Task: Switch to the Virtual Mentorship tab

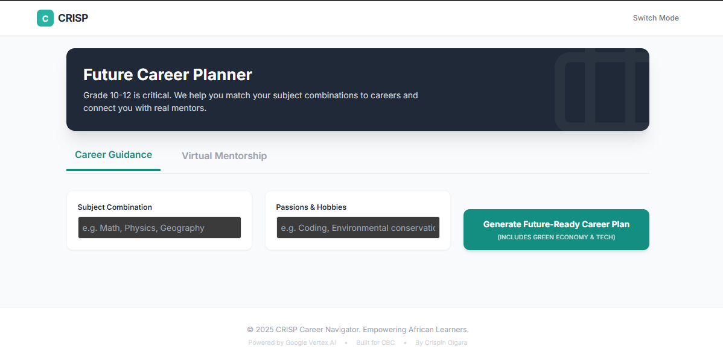Action: tap(224, 156)
